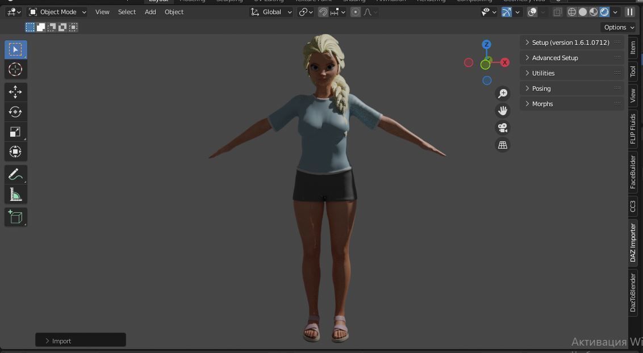Click the green Y axis circle on gizmo

pyautogui.click(x=485, y=64)
